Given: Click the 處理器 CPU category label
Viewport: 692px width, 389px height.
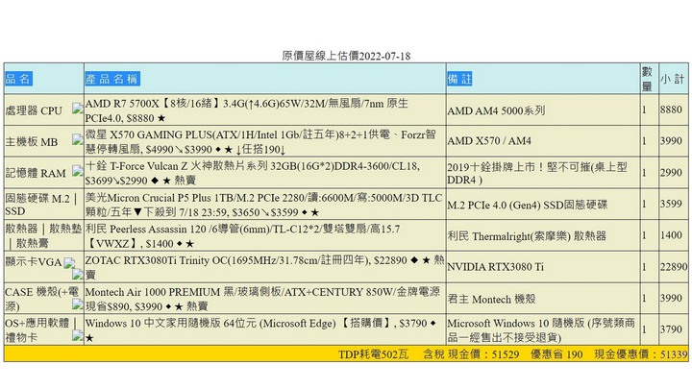Looking at the screenshot, I should [34, 110].
